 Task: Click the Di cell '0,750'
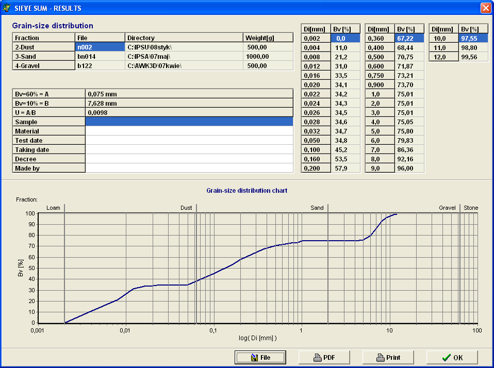[x=380, y=76]
